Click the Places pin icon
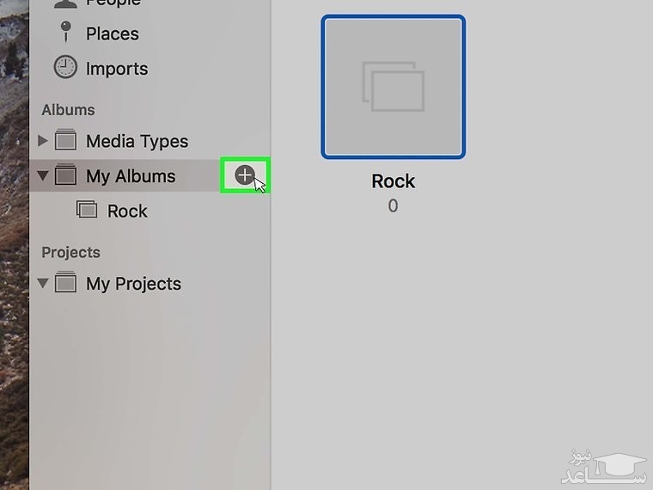 tap(65, 33)
